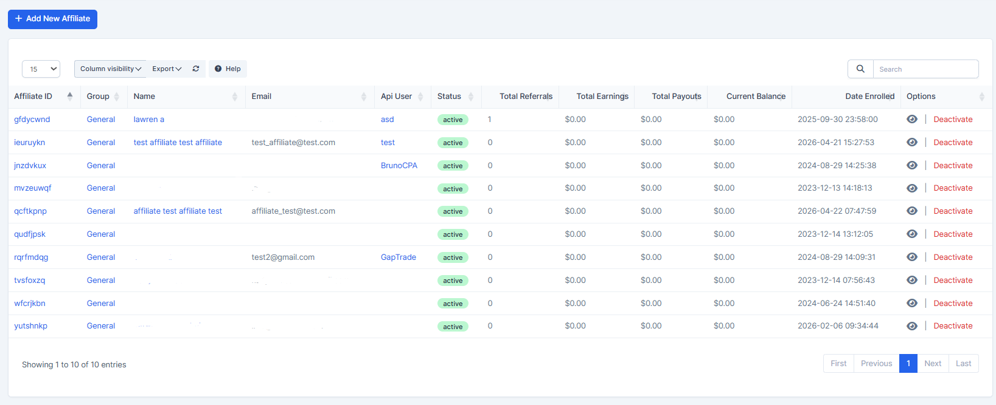
Task: Click the Add New Affiliate button
Action: point(52,19)
